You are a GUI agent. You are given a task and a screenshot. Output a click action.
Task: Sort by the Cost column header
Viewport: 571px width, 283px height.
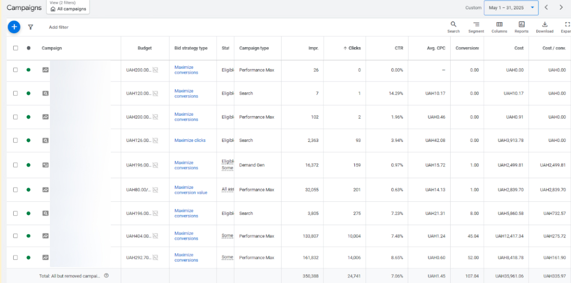[519, 48]
